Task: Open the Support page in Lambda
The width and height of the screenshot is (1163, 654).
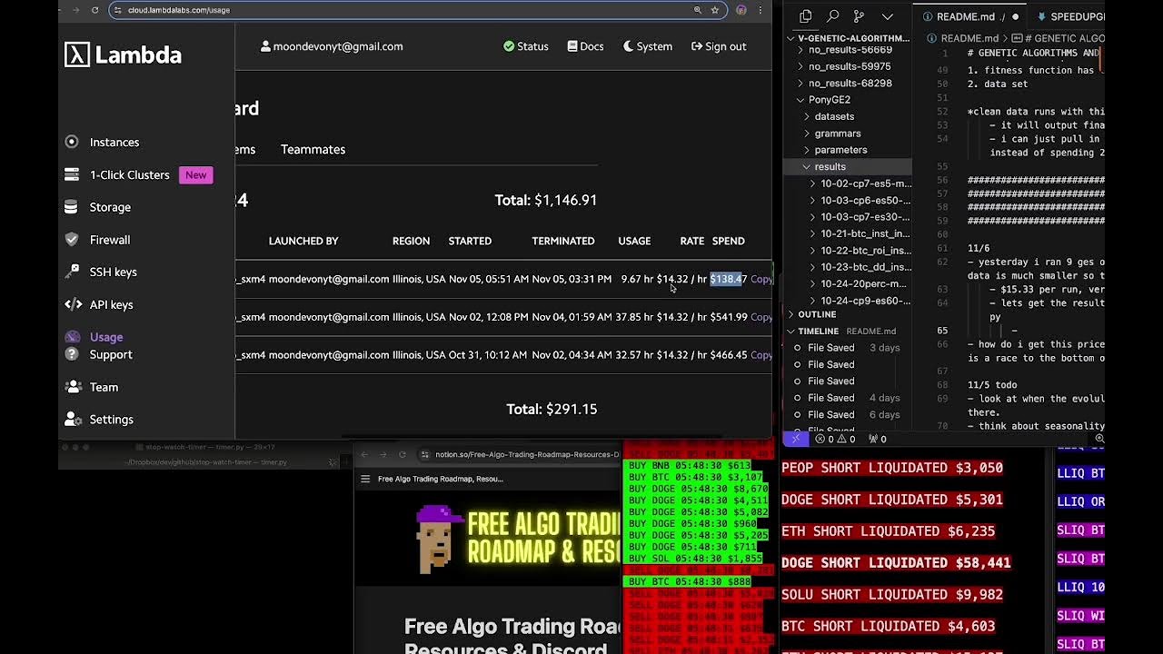Action: 111,354
